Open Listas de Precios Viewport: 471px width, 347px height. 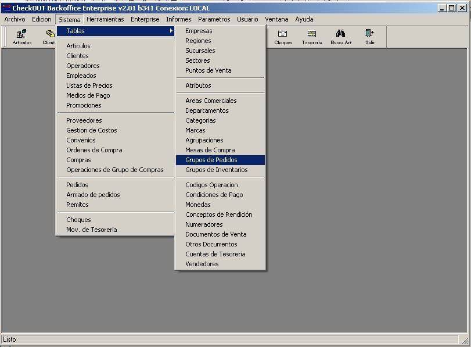coord(116,85)
